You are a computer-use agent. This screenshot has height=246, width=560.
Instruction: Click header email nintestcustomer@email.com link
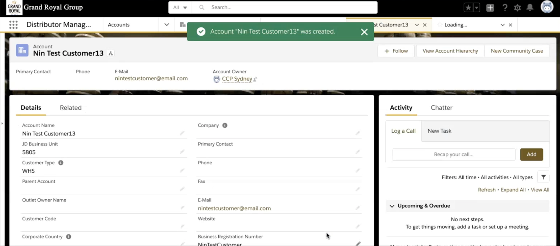pyautogui.click(x=151, y=78)
